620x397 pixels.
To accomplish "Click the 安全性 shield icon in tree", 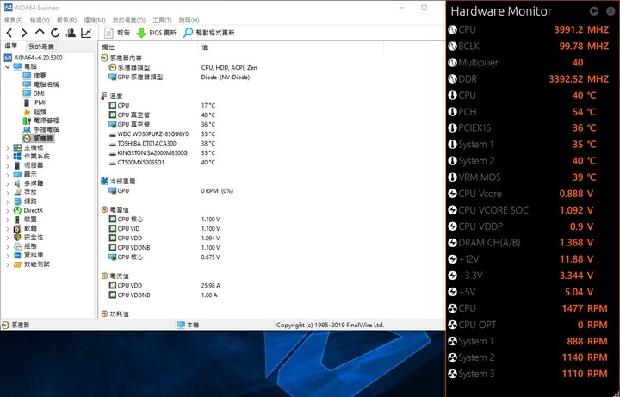I will coord(17,237).
